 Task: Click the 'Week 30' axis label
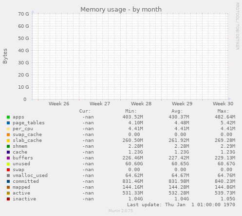pos(223,104)
